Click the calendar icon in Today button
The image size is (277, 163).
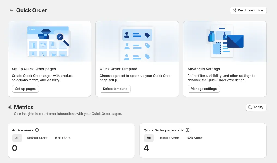250,107
